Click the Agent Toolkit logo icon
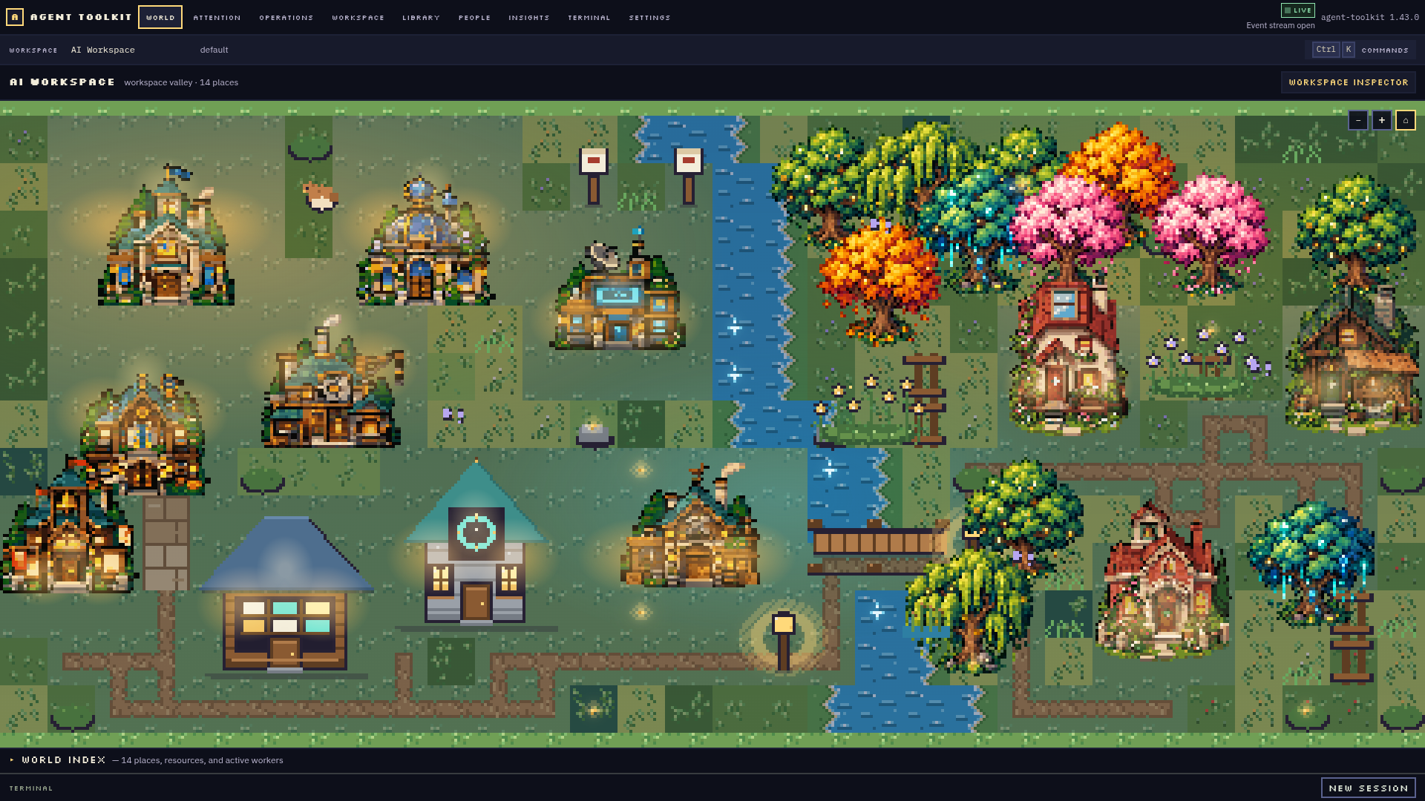The image size is (1425, 801). pos(14,17)
